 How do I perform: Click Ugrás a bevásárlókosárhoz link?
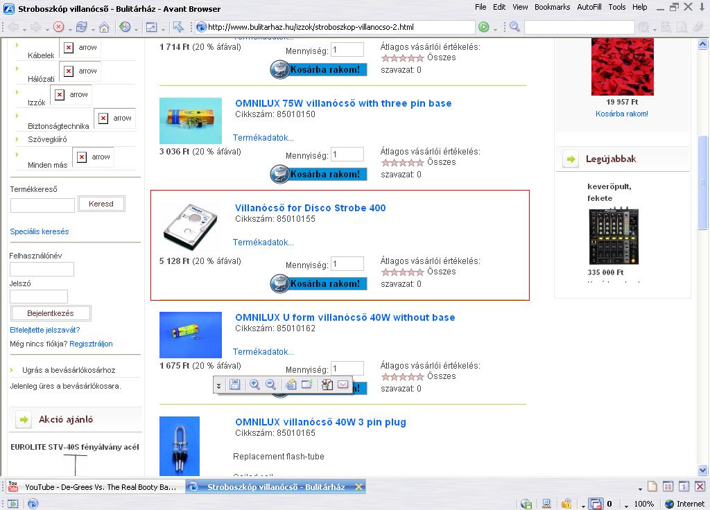[69, 370]
